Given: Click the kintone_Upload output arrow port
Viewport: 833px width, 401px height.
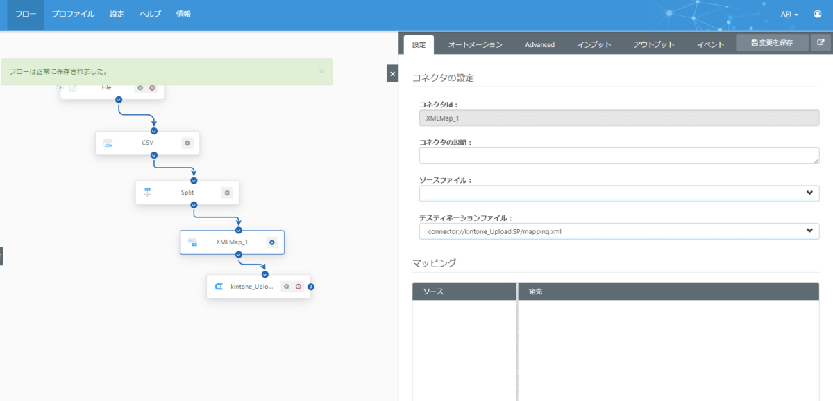Looking at the screenshot, I should coord(311,287).
